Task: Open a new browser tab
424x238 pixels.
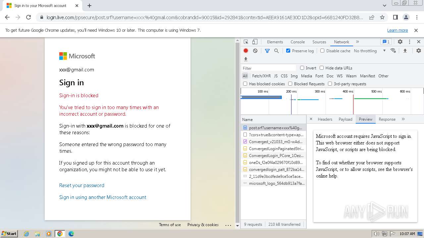Action: click(x=89, y=6)
